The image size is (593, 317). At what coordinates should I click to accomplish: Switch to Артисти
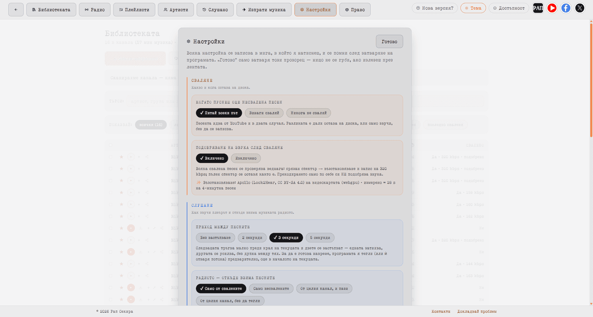tap(176, 9)
